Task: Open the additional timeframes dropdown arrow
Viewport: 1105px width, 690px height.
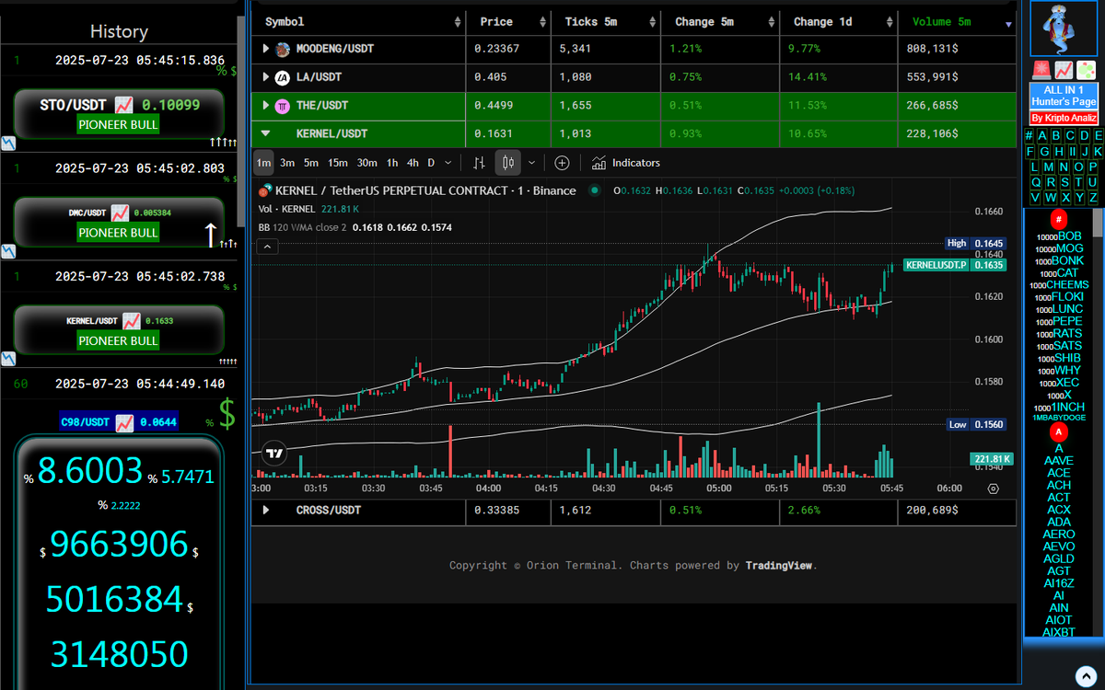Action: (448, 163)
